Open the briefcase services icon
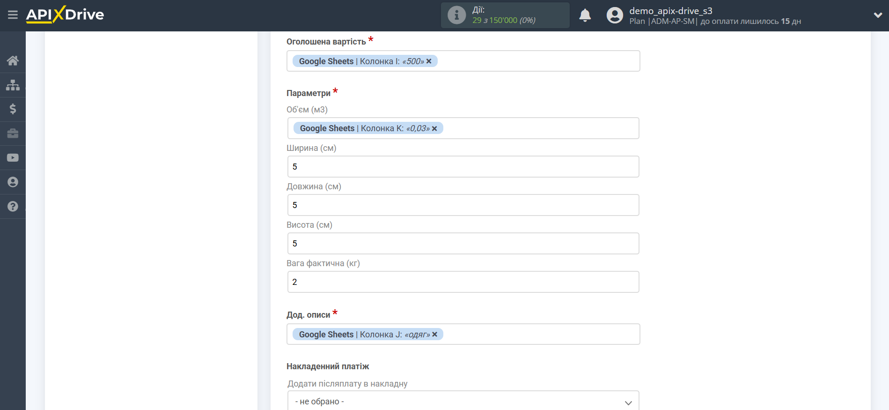This screenshot has width=889, height=410. click(13, 134)
